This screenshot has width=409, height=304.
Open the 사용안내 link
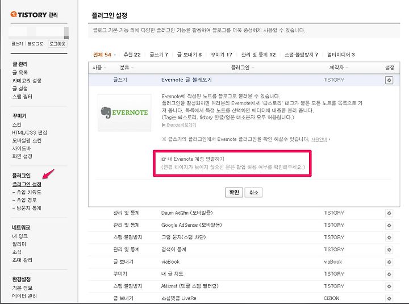click(x=319, y=139)
